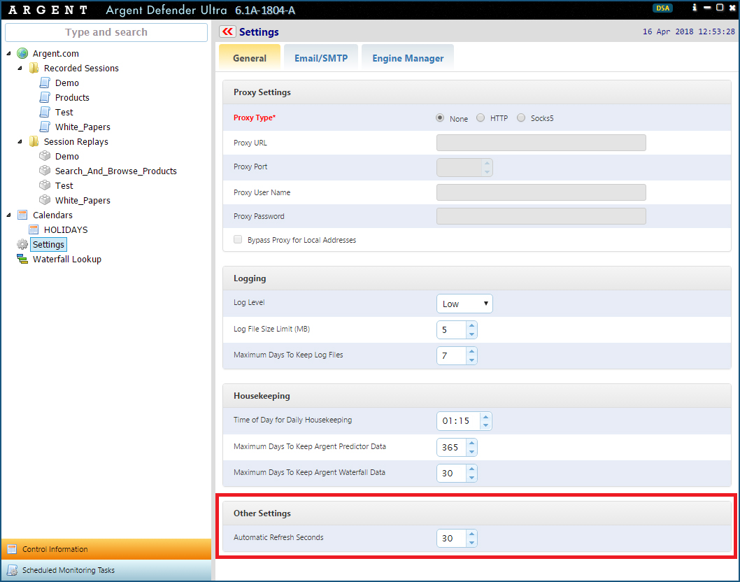
Task: Switch to the Email/SMTP tab
Action: (320, 58)
